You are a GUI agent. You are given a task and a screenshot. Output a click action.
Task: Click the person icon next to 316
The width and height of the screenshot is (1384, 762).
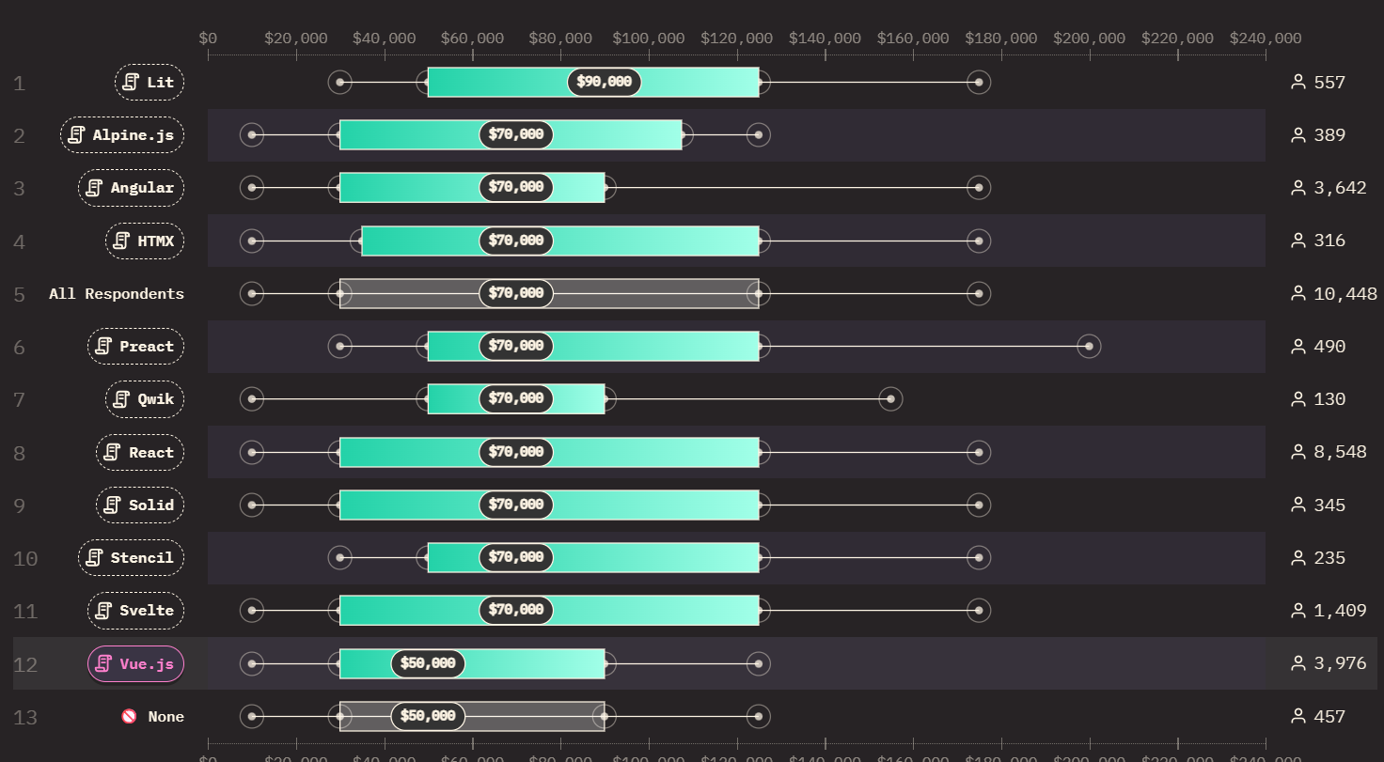click(x=1298, y=241)
